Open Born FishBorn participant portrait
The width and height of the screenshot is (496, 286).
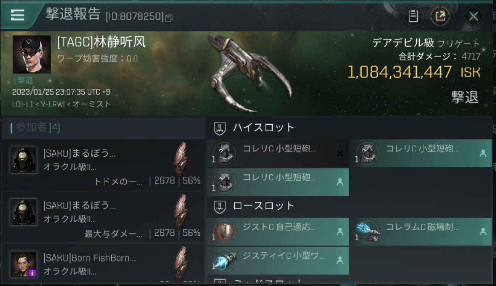pyautogui.click(x=24, y=264)
